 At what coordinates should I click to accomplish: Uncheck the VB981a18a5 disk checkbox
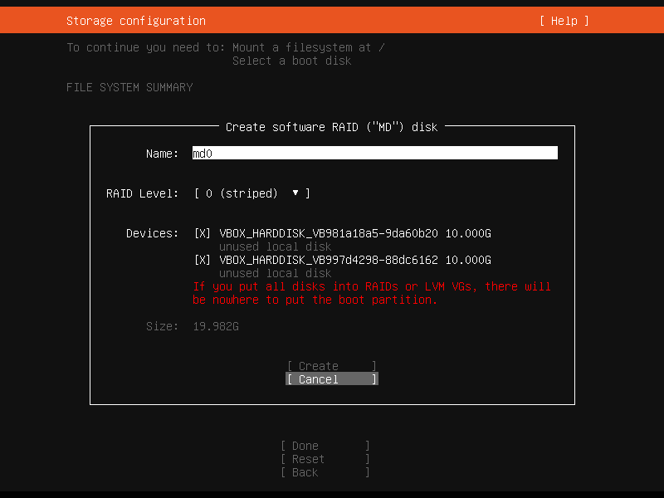[203, 233]
